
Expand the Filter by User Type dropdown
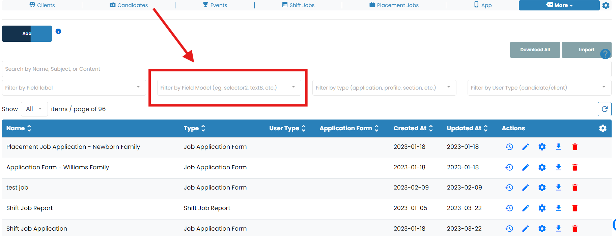click(x=539, y=88)
